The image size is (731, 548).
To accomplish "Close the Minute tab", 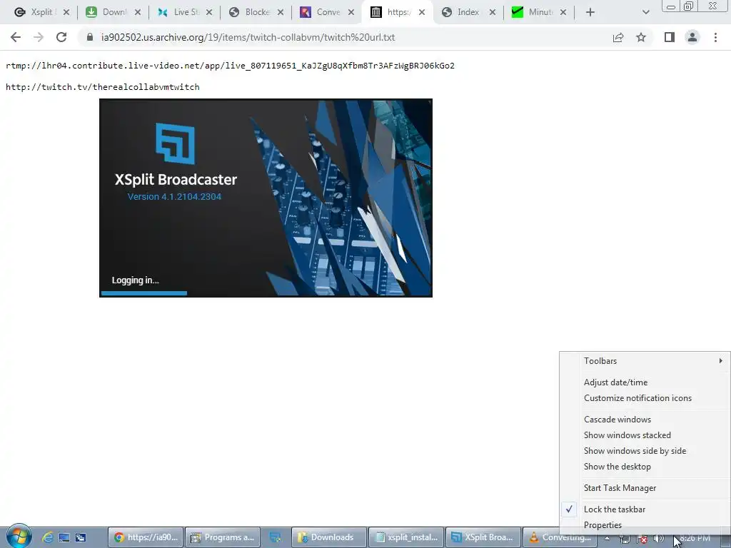I will [563, 12].
